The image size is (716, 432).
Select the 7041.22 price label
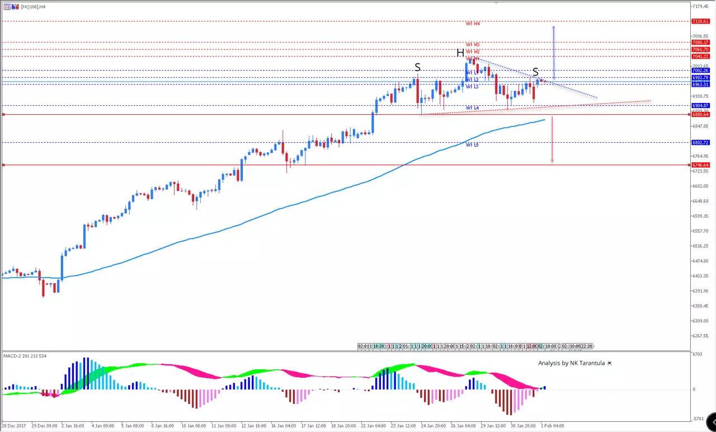coord(700,57)
